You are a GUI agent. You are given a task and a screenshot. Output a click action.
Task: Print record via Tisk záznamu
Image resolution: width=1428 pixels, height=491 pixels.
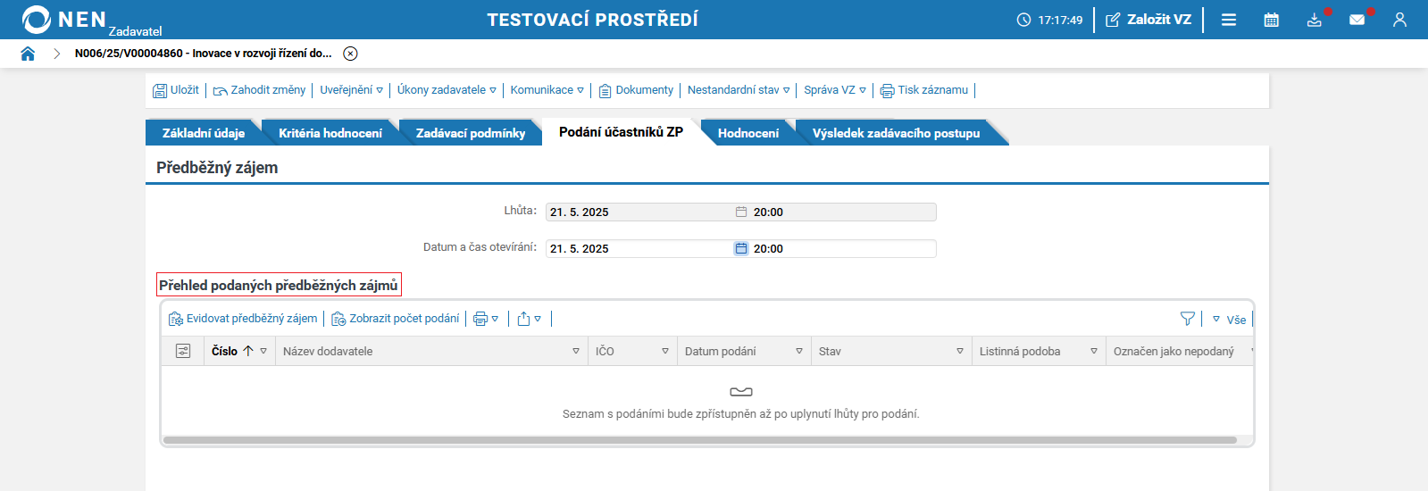pos(924,90)
